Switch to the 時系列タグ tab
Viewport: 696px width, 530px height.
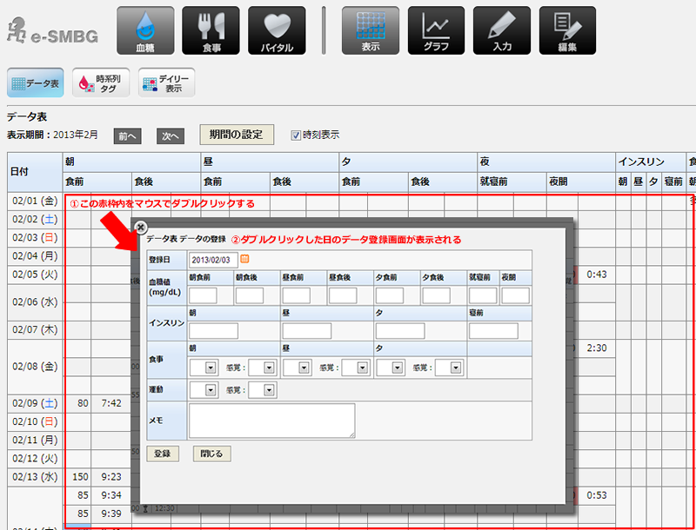pos(101,83)
